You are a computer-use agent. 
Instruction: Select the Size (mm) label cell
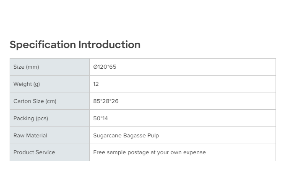49,67
